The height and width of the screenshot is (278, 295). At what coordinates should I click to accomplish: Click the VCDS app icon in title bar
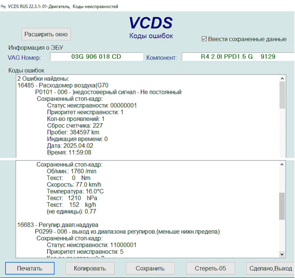coord(3,6)
